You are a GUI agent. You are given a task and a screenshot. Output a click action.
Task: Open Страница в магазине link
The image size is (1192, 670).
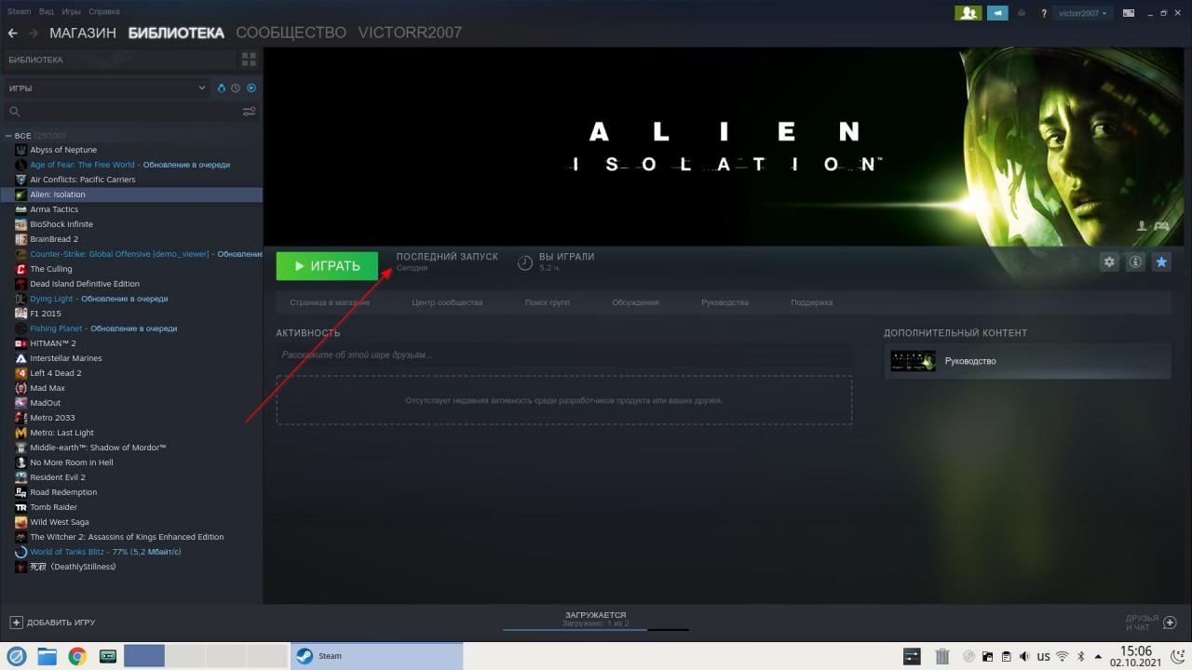pyautogui.click(x=330, y=302)
